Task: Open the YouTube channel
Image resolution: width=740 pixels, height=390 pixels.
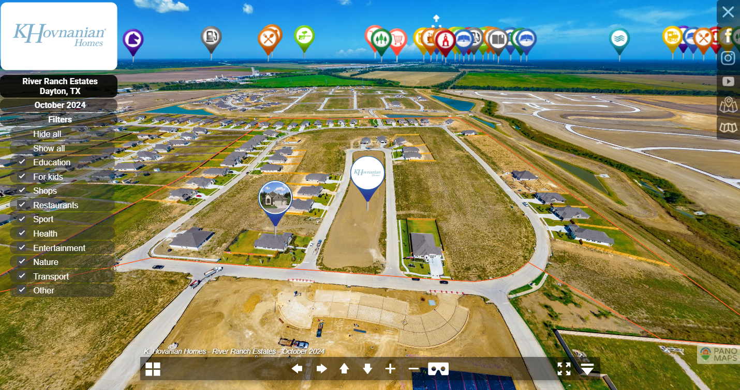Action: tap(728, 81)
